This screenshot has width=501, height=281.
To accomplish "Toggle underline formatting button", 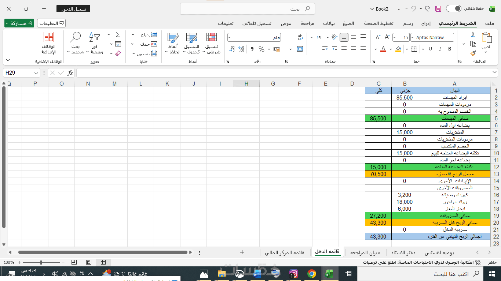I will pos(430,49).
